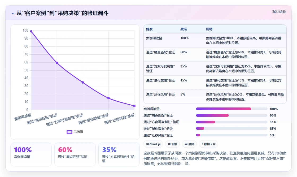This screenshot has height=177, width=297.
Task: Click the y-axis tick label 50
Action: tap(26, 70)
